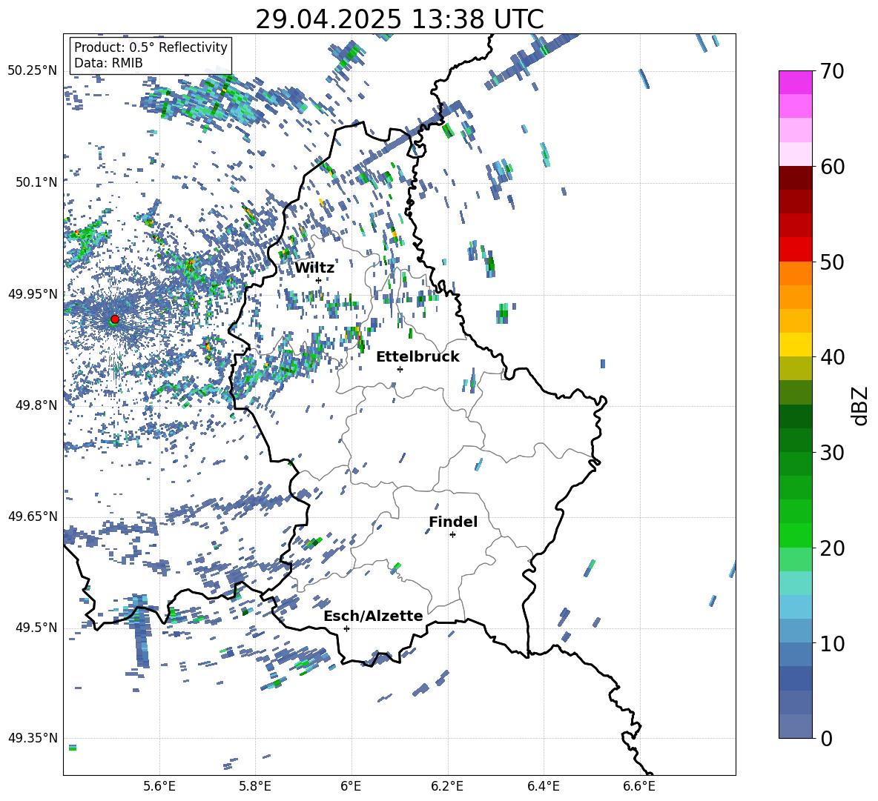
Task: Click the magenta swatch atop the colorbar
Action: (x=796, y=82)
